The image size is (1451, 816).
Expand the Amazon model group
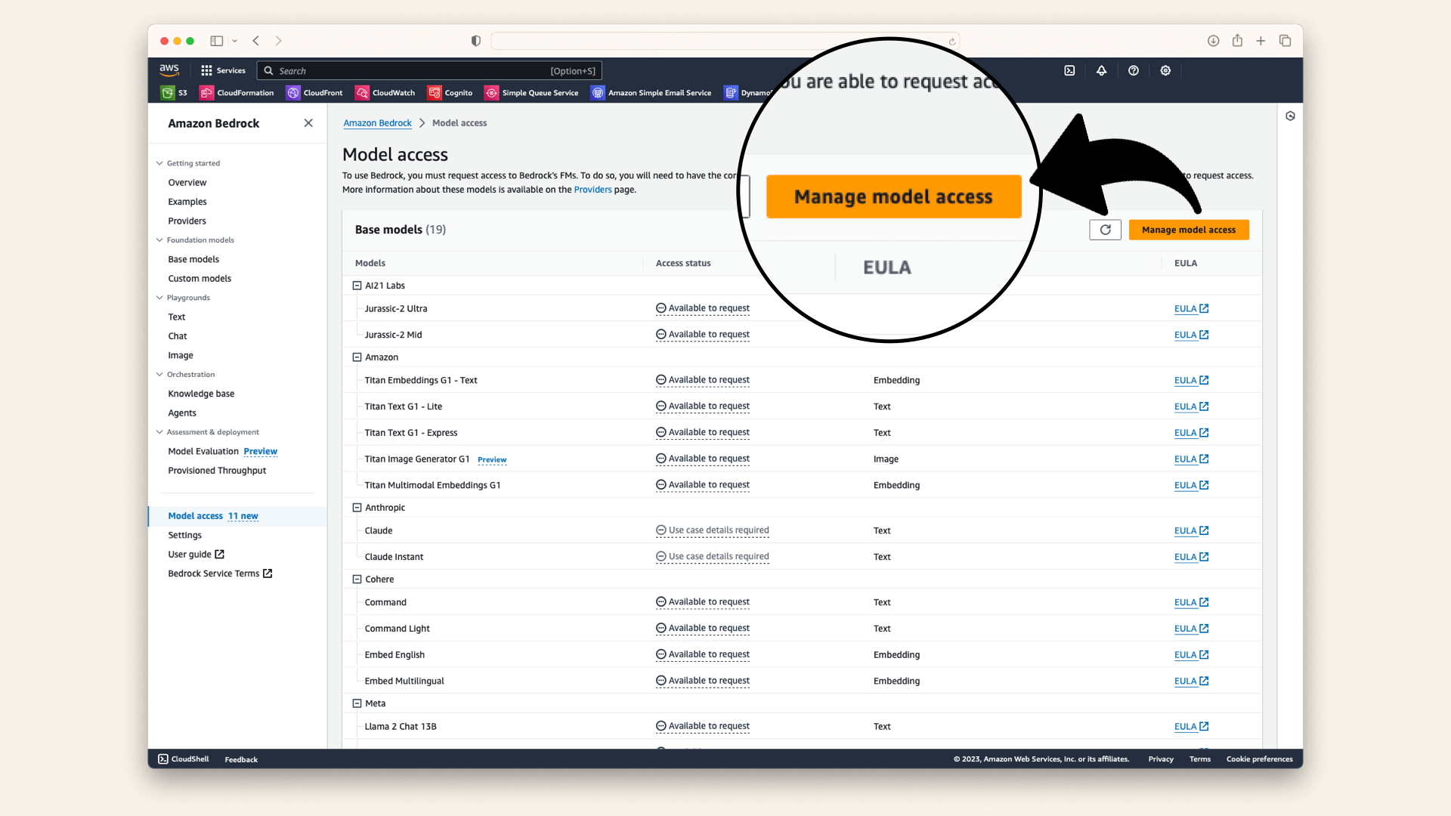(x=357, y=357)
